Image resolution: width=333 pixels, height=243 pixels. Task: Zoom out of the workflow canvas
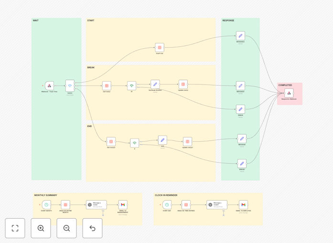tap(67, 228)
